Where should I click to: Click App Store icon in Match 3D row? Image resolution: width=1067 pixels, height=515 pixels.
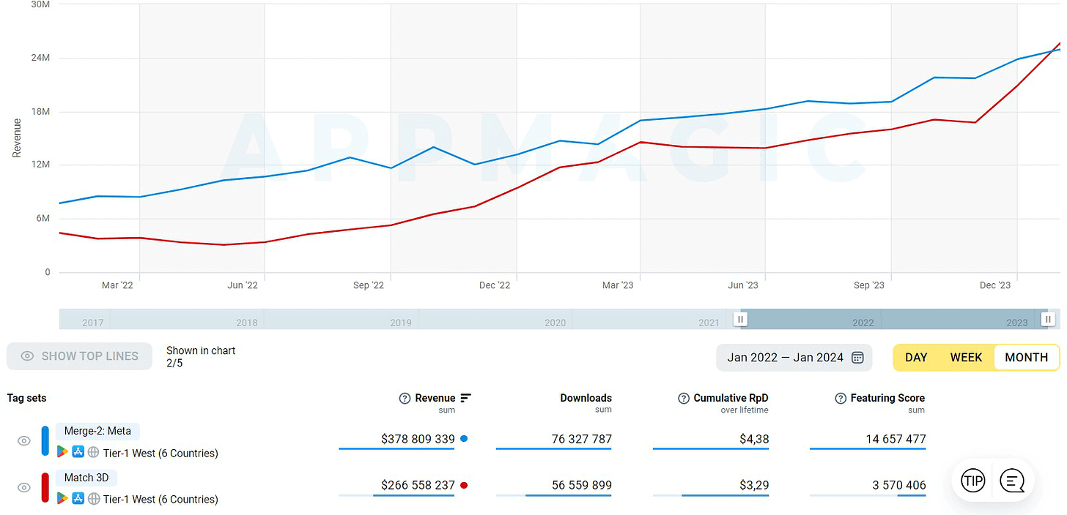coord(78,499)
